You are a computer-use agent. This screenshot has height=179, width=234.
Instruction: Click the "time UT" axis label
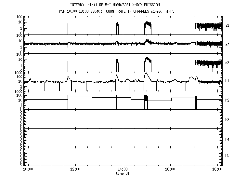tap(123, 173)
